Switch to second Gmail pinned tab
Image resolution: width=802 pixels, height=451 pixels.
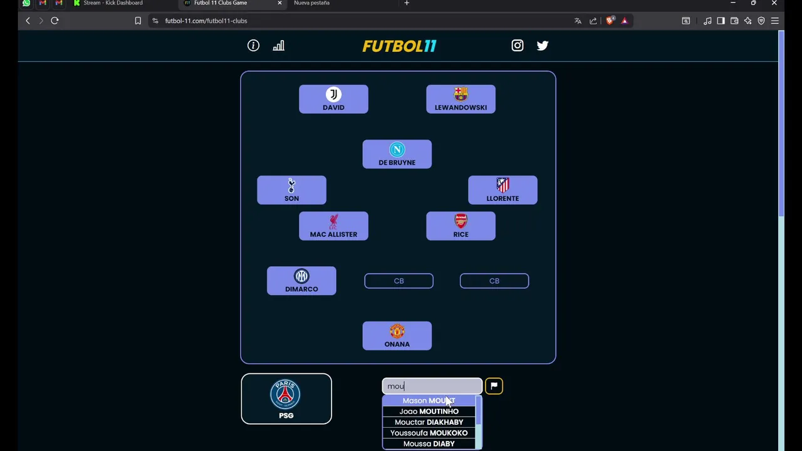59,3
